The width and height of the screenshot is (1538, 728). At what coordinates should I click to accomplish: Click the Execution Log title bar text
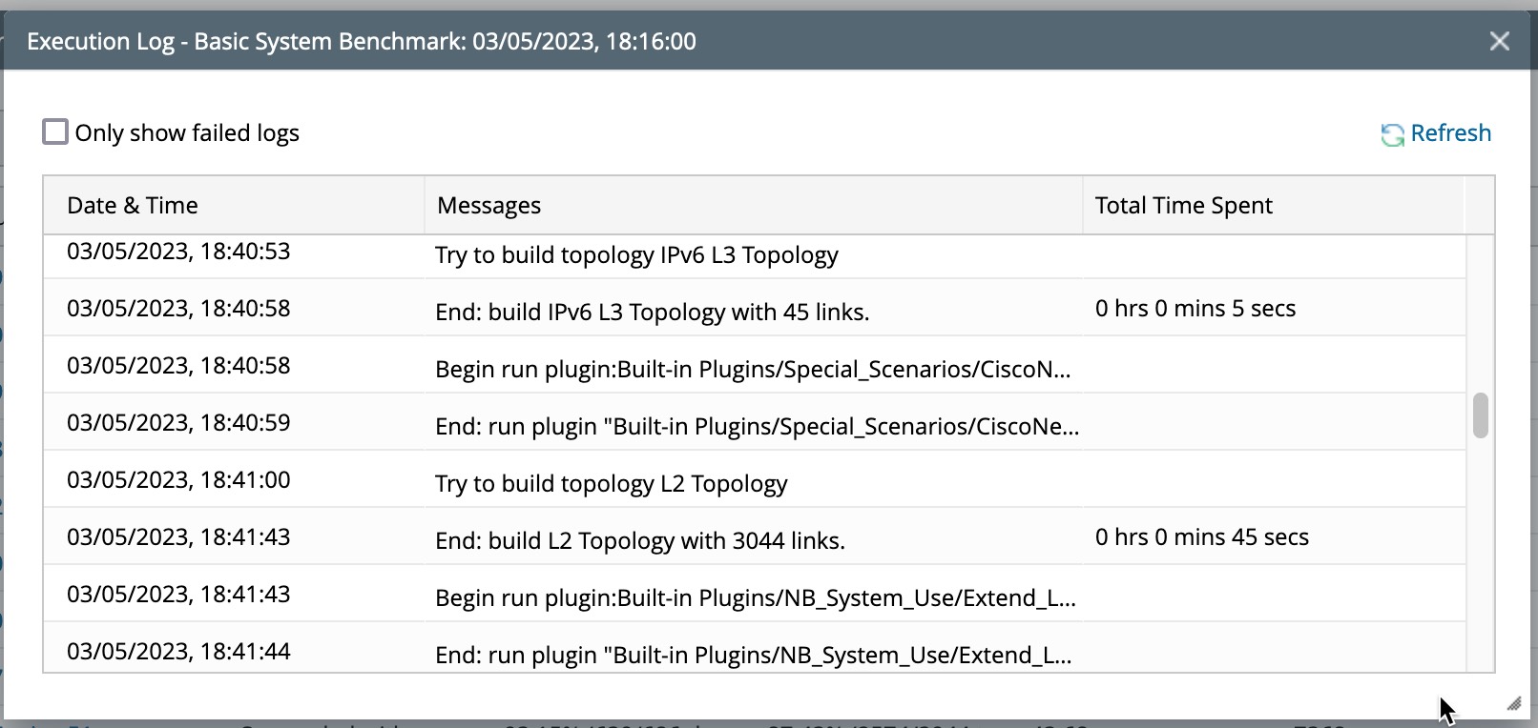(x=361, y=41)
